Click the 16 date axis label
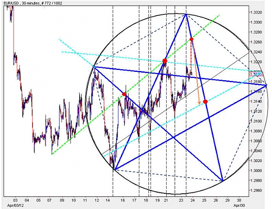Viewport: 272px width, 209px height. pos(123,200)
